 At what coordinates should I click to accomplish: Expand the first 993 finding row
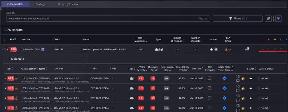tap(6, 79)
